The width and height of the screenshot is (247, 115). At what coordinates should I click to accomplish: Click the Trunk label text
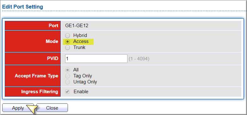(x=79, y=47)
